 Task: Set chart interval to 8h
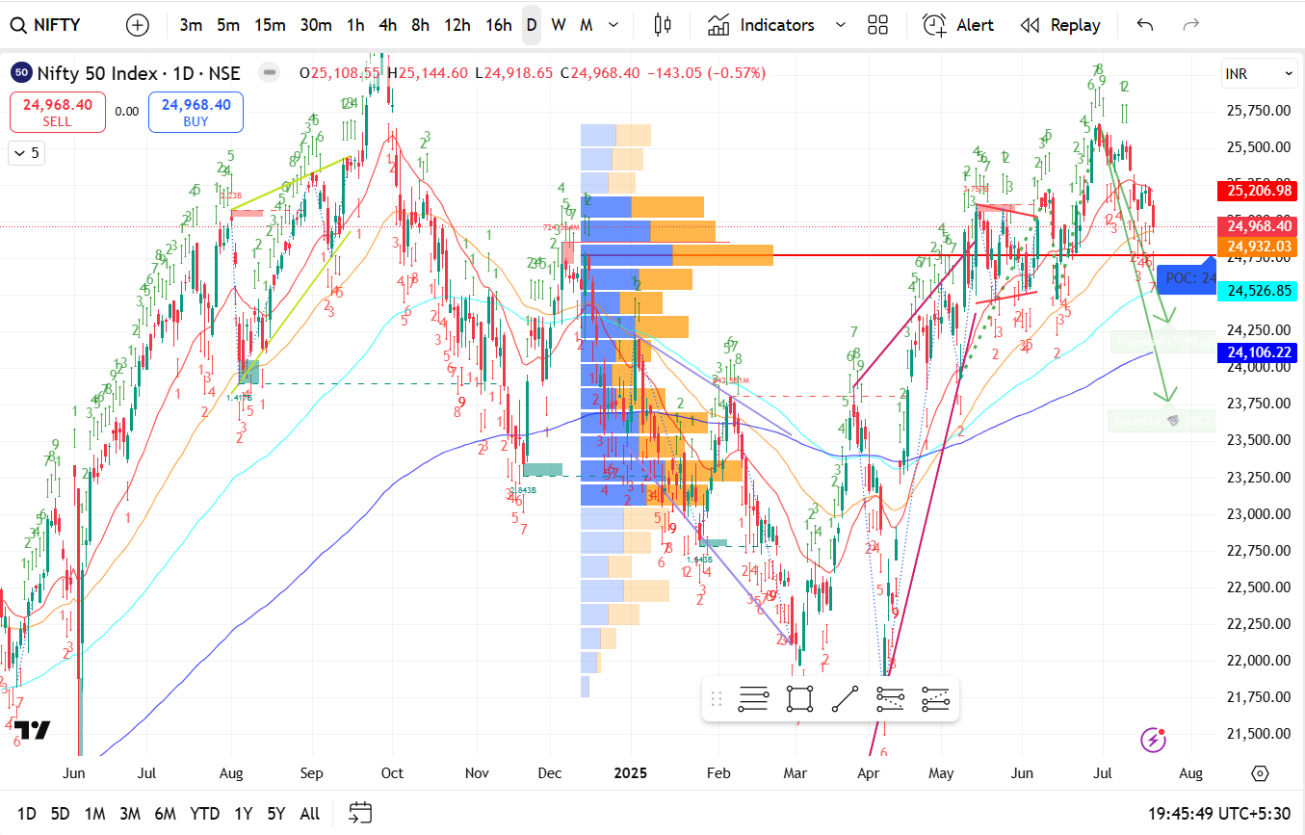pos(420,25)
